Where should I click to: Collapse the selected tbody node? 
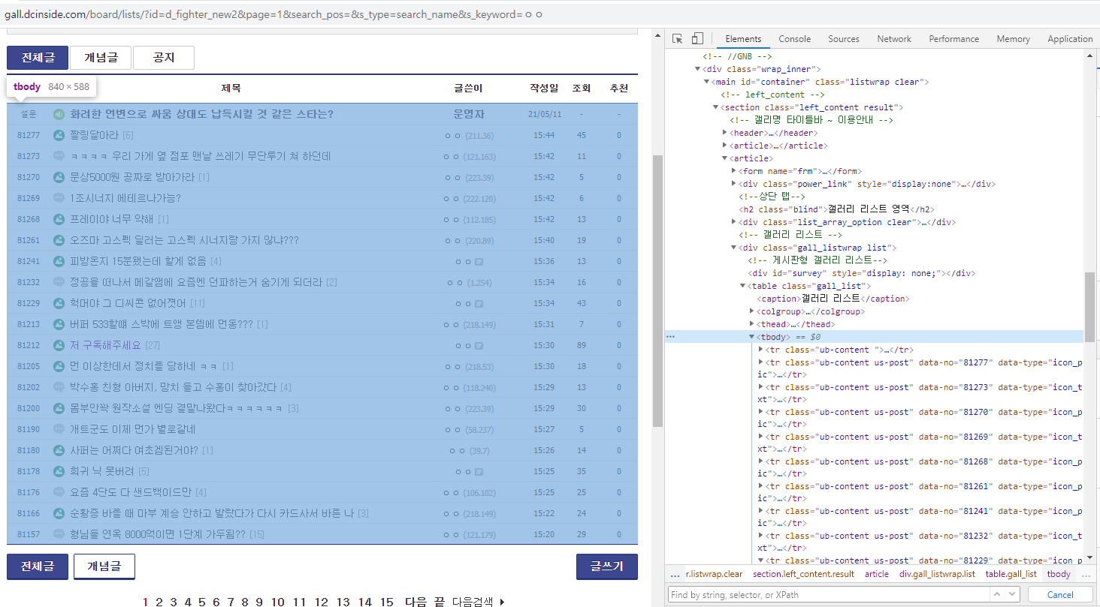[752, 337]
